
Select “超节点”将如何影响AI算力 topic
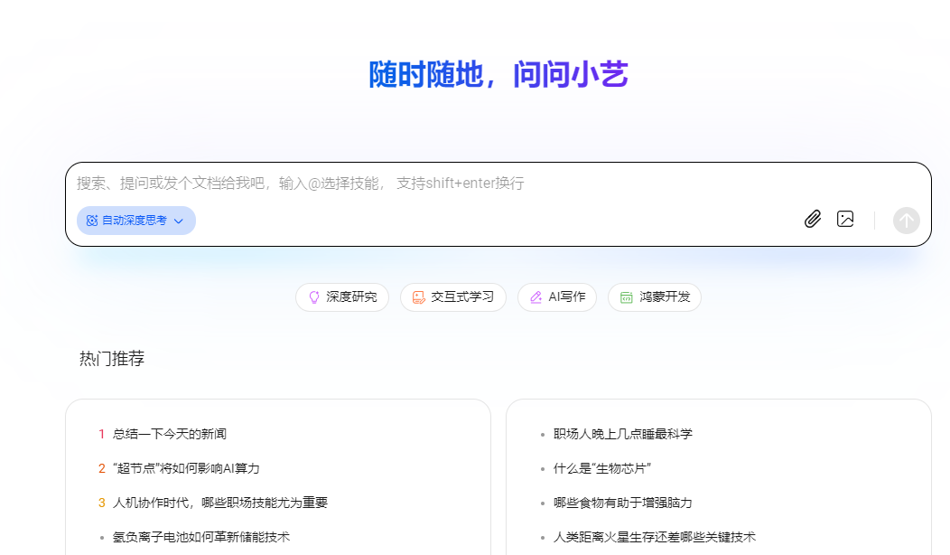pyautogui.click(x=186, y=468)
